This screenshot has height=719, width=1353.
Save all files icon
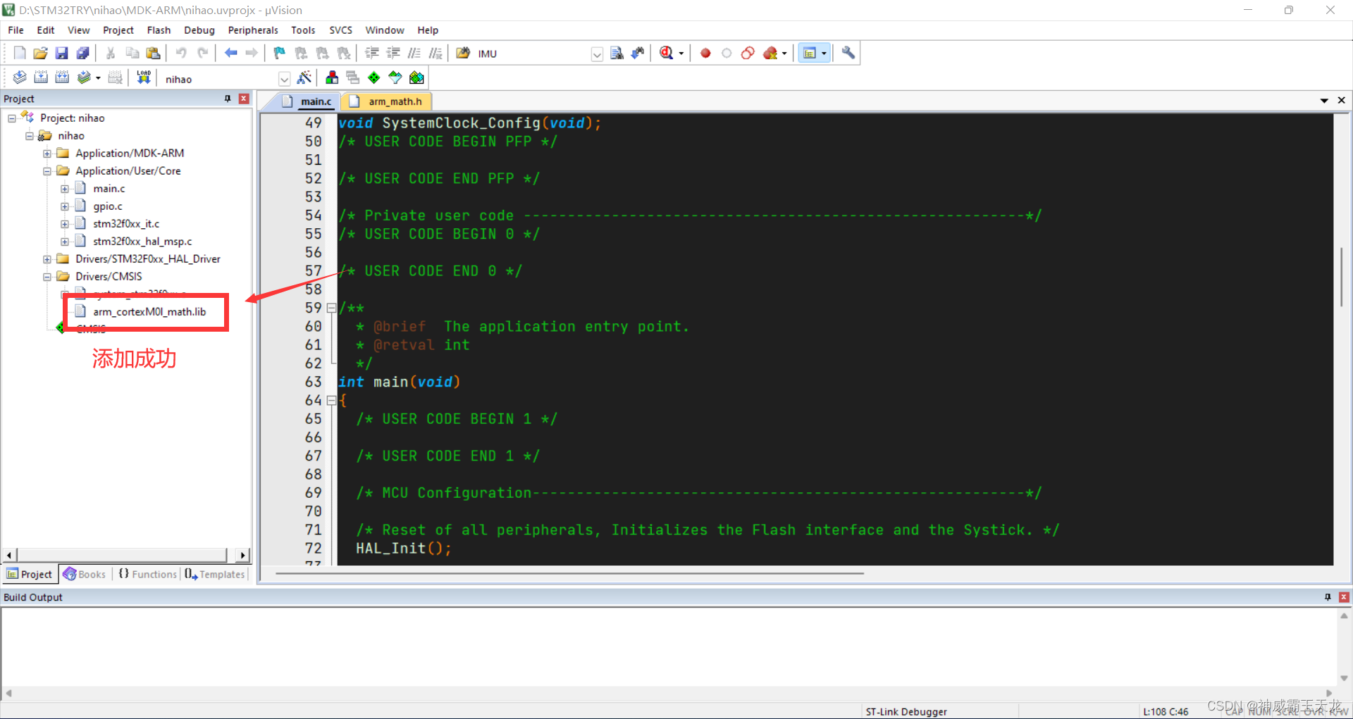coord(82,53)
